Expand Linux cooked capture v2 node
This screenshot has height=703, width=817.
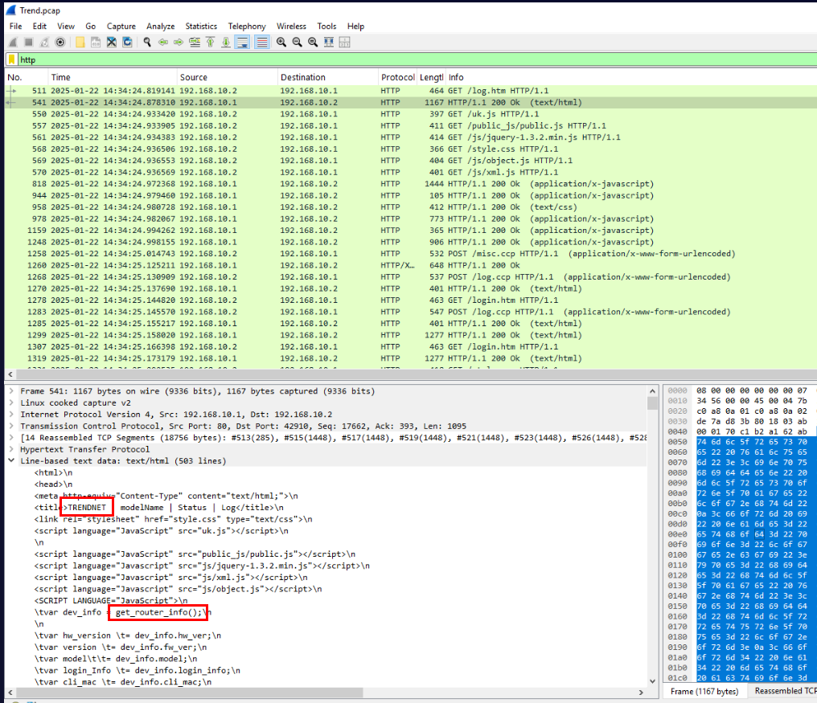point(11,403)
